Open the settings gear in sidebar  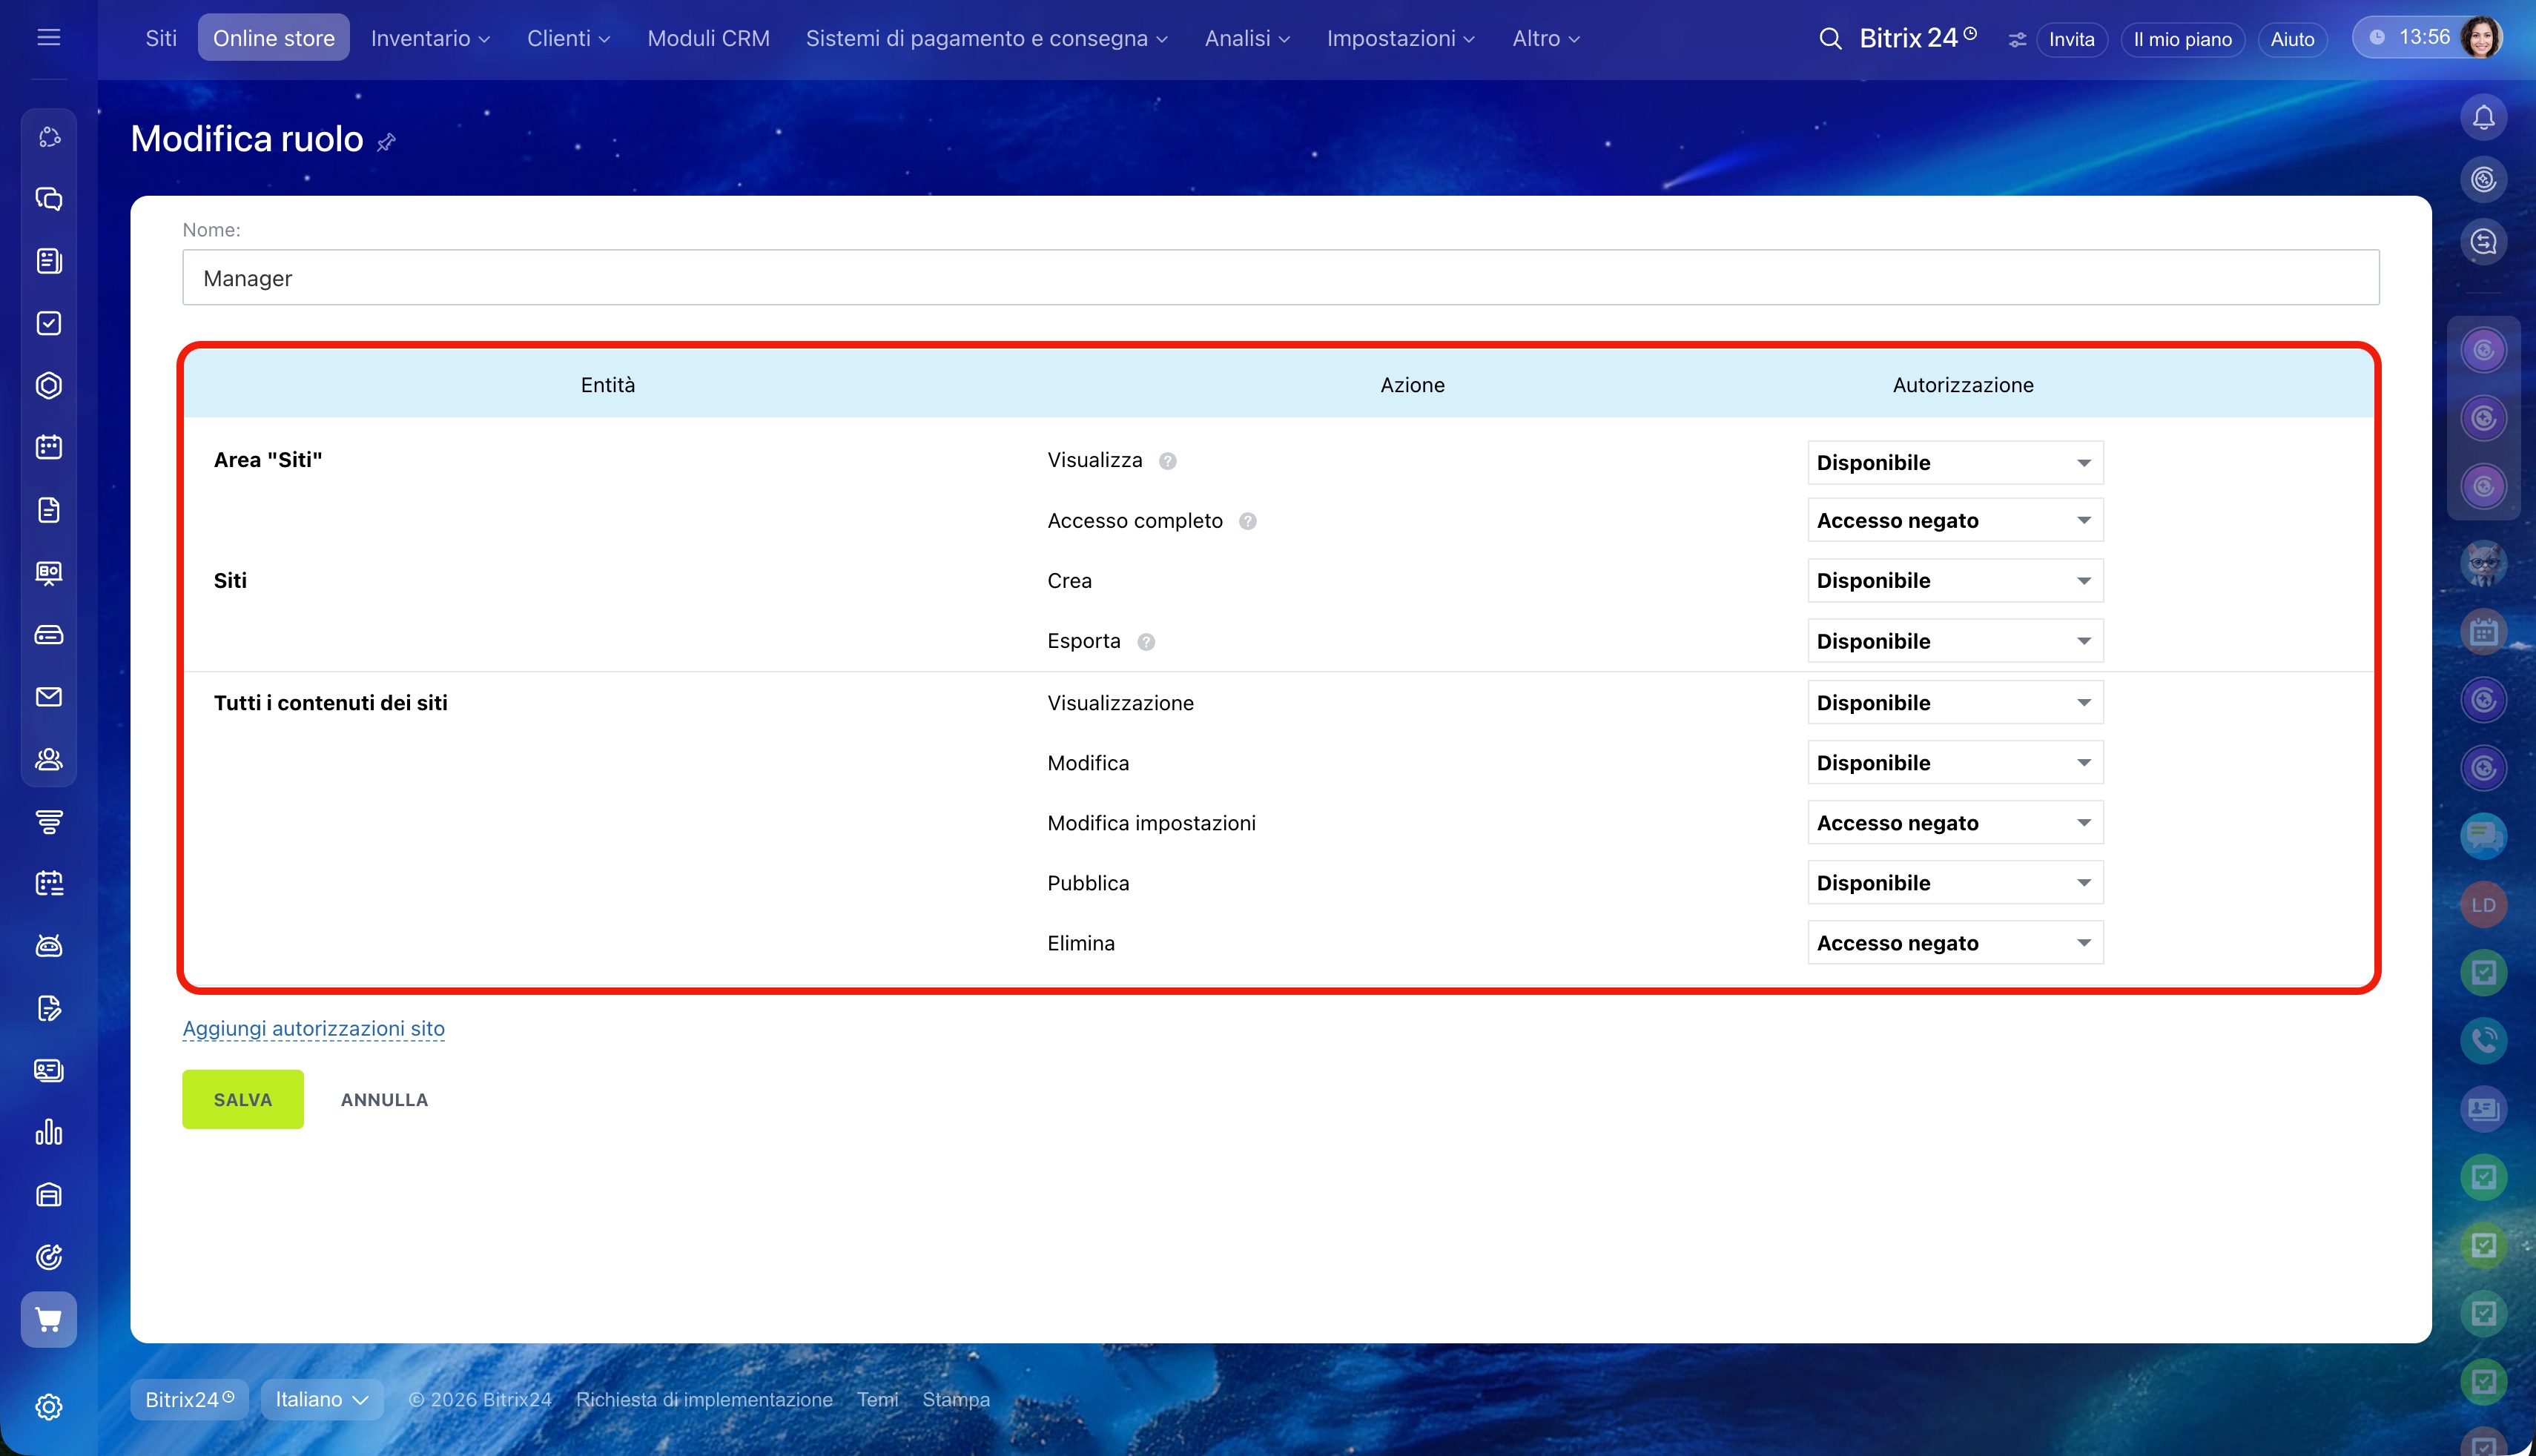coord(48,1406)
